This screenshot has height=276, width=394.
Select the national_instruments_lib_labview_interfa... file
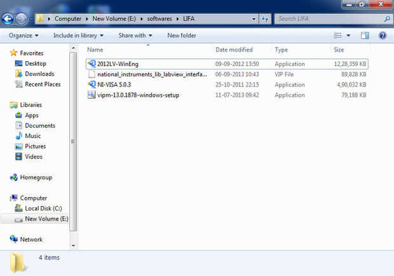click(x=152, y=74)
